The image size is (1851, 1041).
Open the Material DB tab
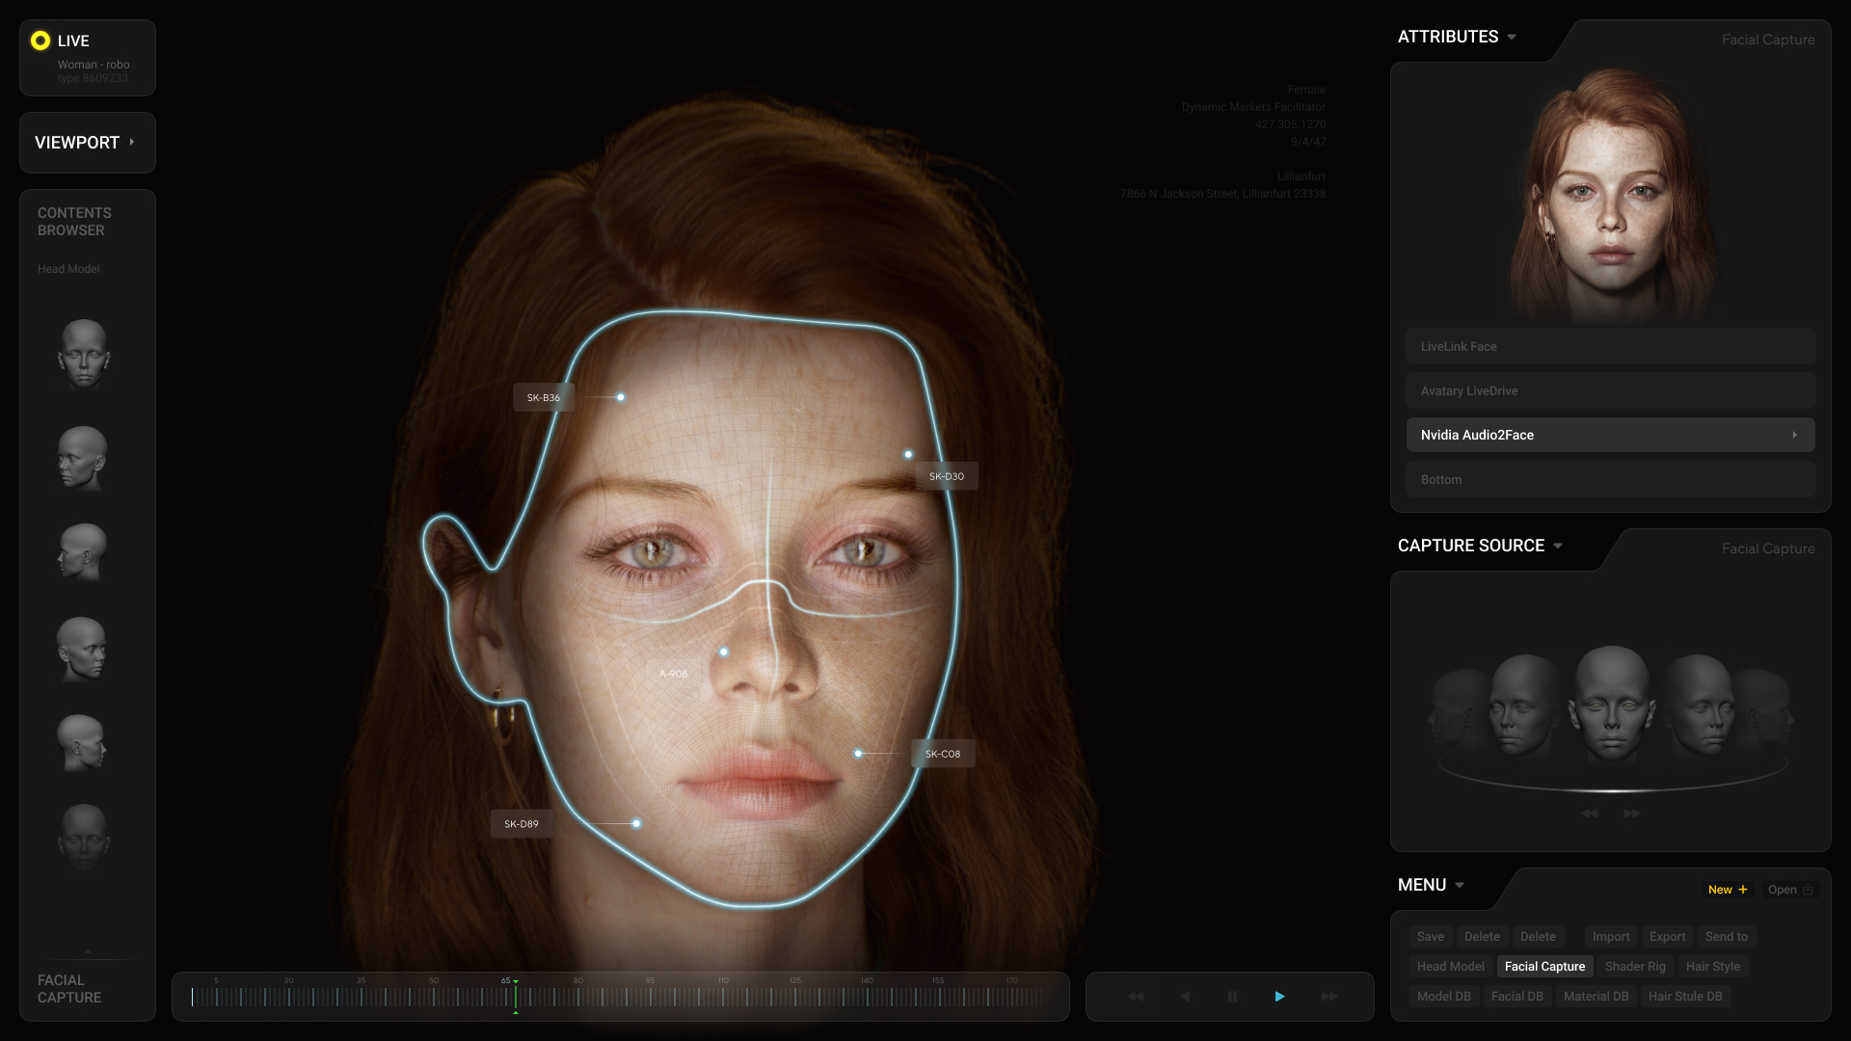1596,996
